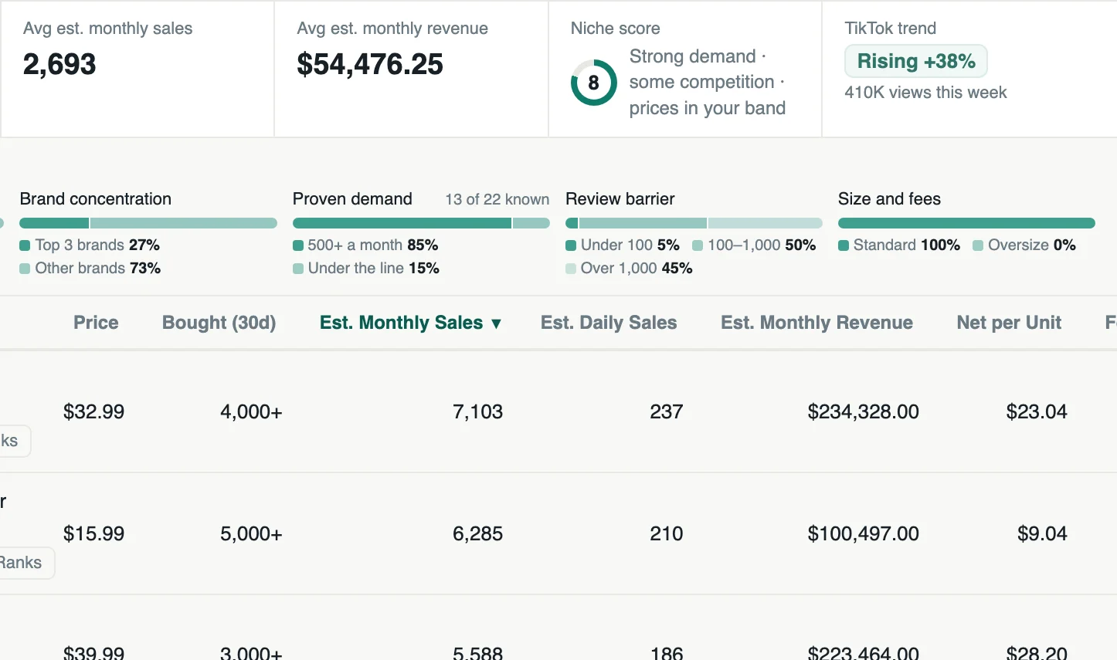Click the $23.04 net per unit cell
The width and height of the screenshot is (1117, 660).
coord(1037,411)
